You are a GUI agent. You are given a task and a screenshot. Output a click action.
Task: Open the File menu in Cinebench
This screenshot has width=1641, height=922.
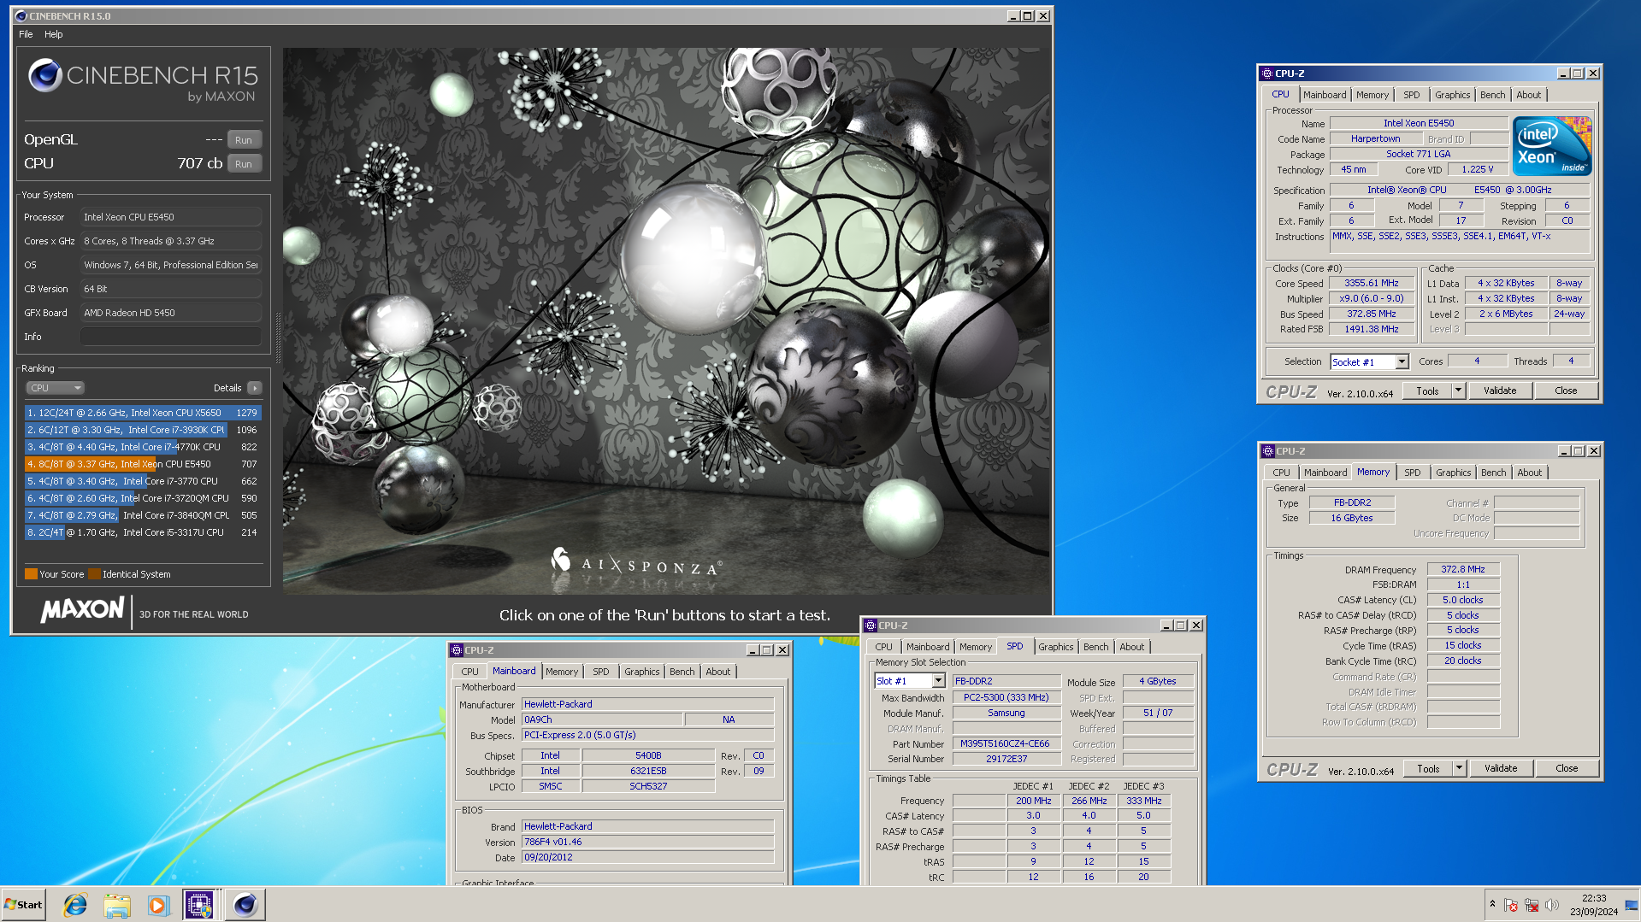(26, 34)
